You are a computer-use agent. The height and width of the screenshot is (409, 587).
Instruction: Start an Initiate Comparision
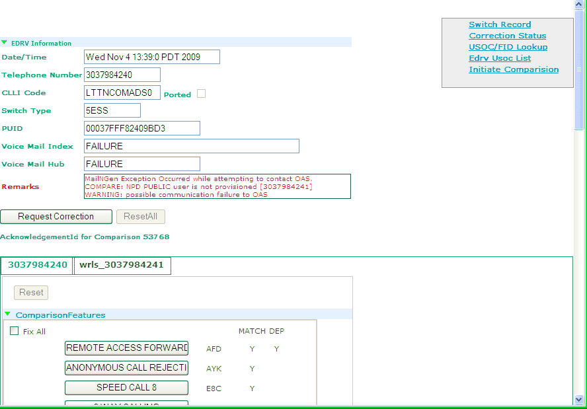click(514, 69)
